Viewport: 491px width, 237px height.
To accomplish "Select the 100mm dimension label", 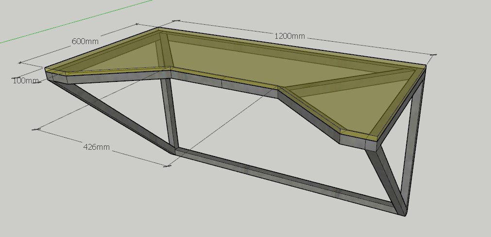I will [26, 80].
